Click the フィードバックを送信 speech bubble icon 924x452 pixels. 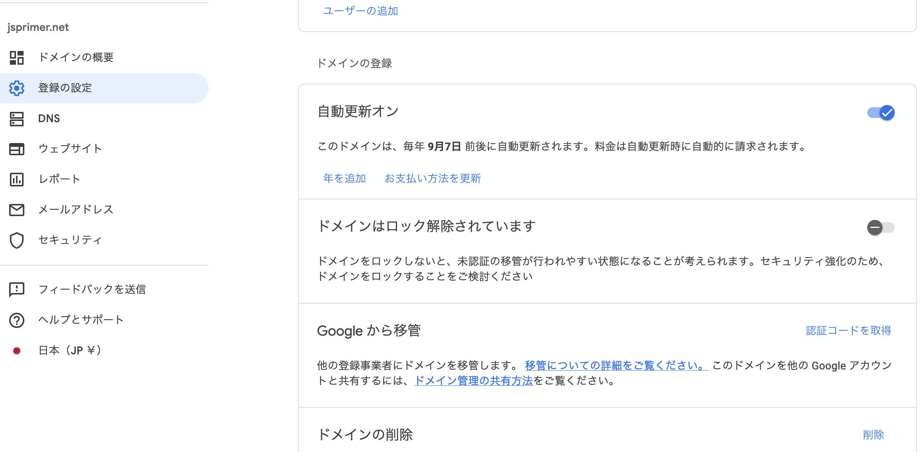(x=16, y=289)
